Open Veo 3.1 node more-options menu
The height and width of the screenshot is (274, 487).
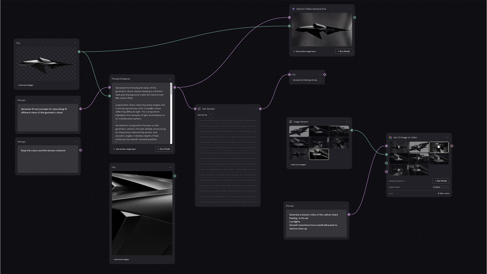pyautogui.click(x=447, y=138)
